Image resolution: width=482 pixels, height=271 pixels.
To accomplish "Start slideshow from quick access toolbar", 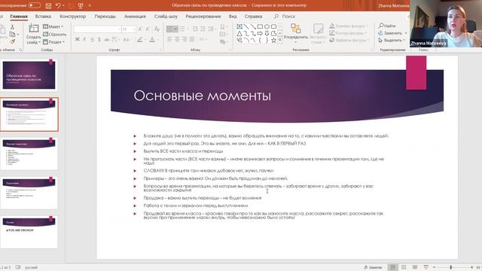I will (81, 5).
